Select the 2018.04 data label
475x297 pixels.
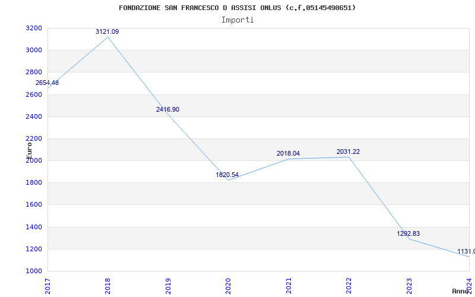click(x=288, y=154)
